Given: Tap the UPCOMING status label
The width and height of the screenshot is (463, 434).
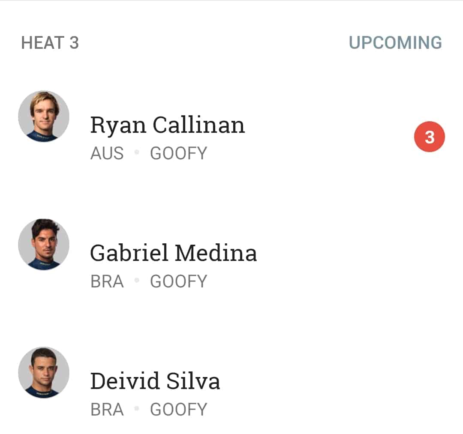Looking at the screenshot, I should click(x=395, y=43).
